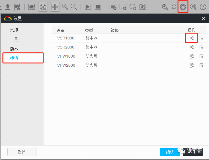Toggle the four-square grid view icon
The image size is (209, 160).
pyautogui.click(x=55, y=7)
